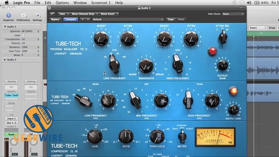Toggle the Compare button
The height and width of the screenshot is (157, 279).
point(71,19)
